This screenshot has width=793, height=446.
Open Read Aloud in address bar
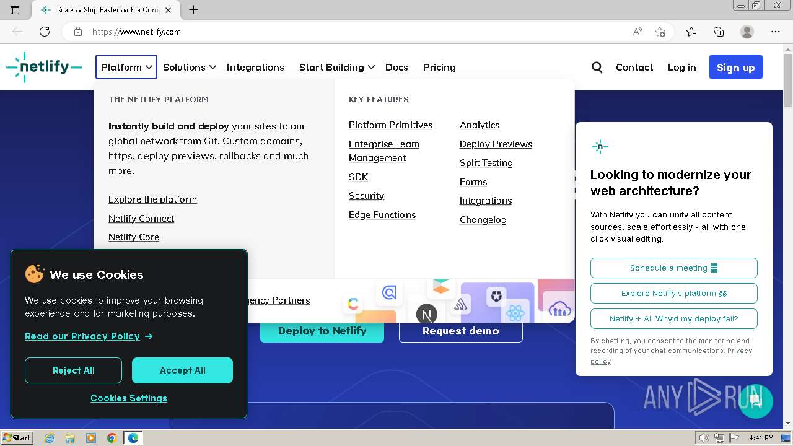(x=637, y=32)
